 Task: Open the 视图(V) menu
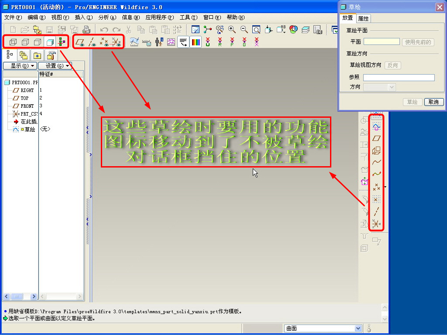click(60, 17)
